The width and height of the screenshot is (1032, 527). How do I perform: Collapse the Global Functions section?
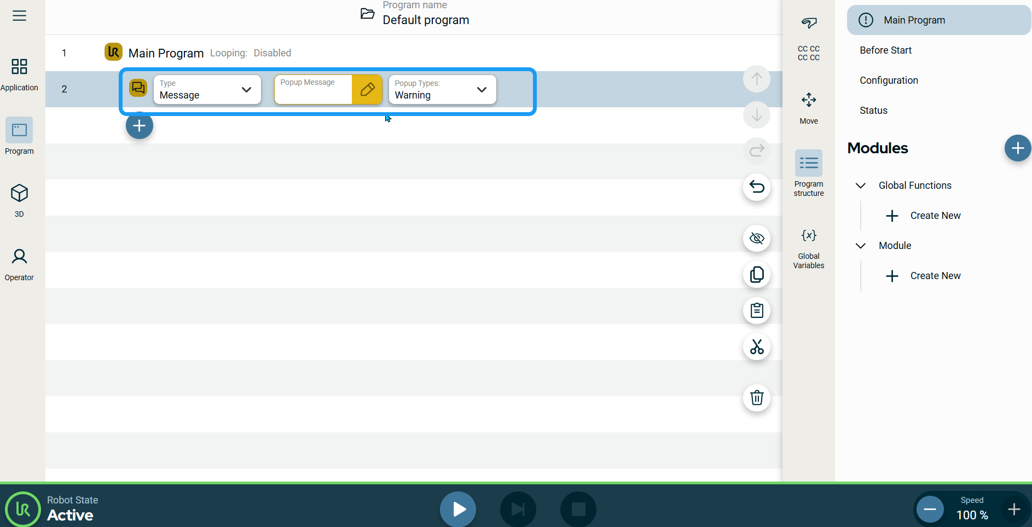click(x=860, y=186)
